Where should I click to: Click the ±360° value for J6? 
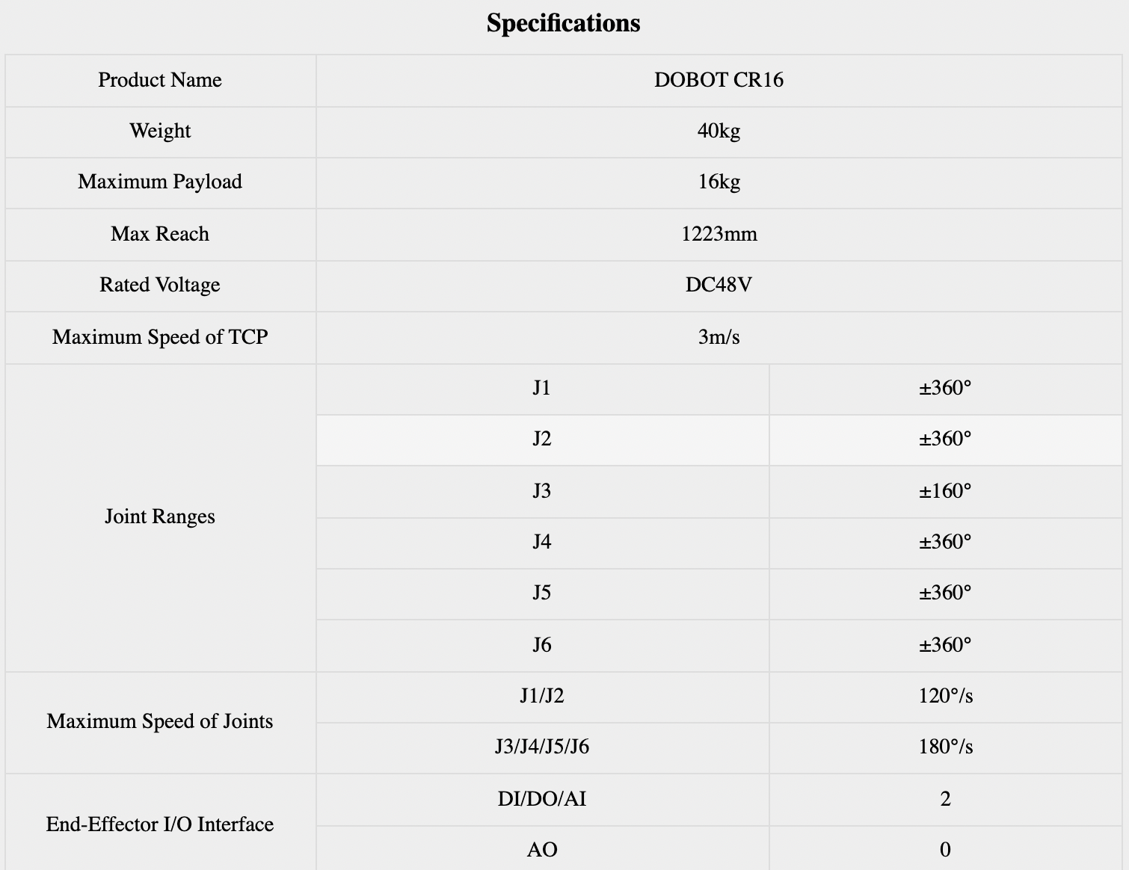pos(945,645)
